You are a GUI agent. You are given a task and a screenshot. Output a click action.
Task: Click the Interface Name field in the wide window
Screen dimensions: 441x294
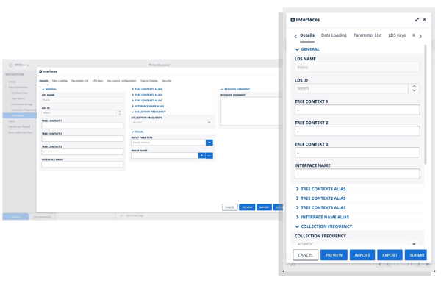click(x=82, y=165)
